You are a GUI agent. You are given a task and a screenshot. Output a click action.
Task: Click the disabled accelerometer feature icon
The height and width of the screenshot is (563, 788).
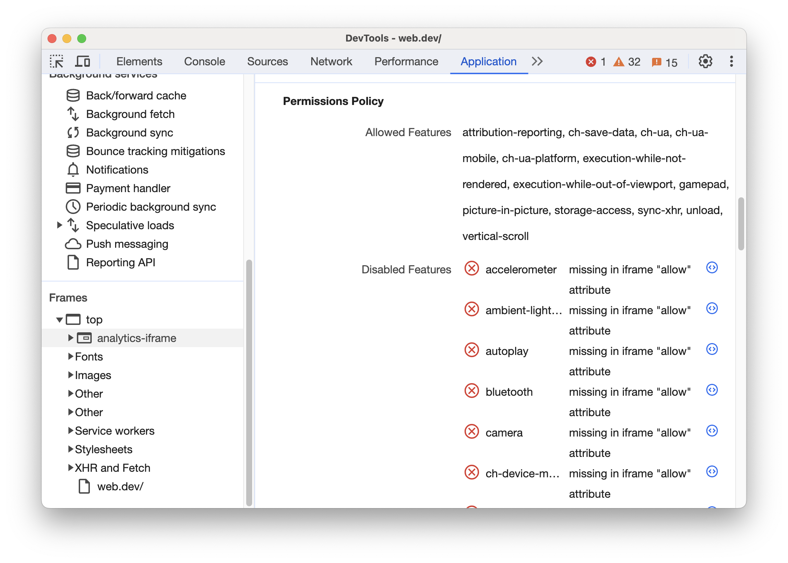(x=472, y=268)
